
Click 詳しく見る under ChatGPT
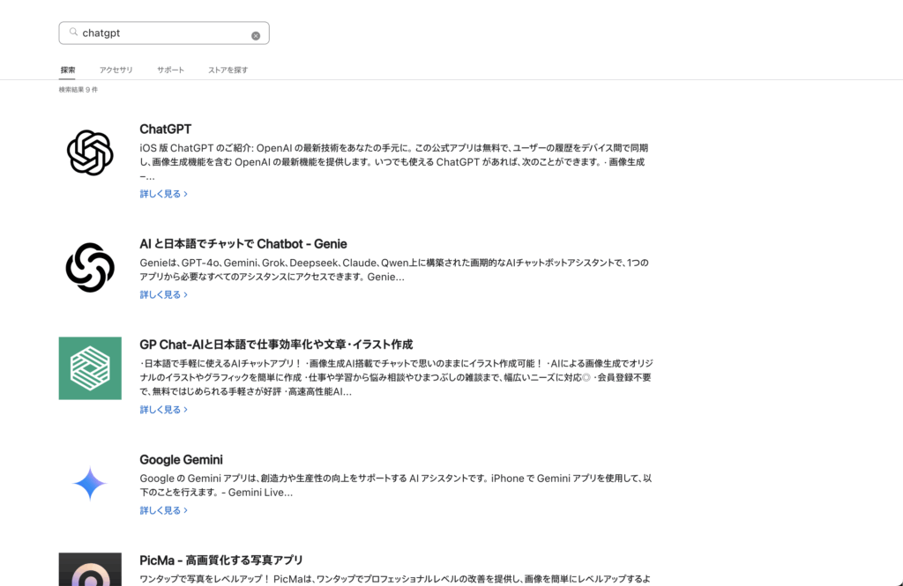(163, 194)
